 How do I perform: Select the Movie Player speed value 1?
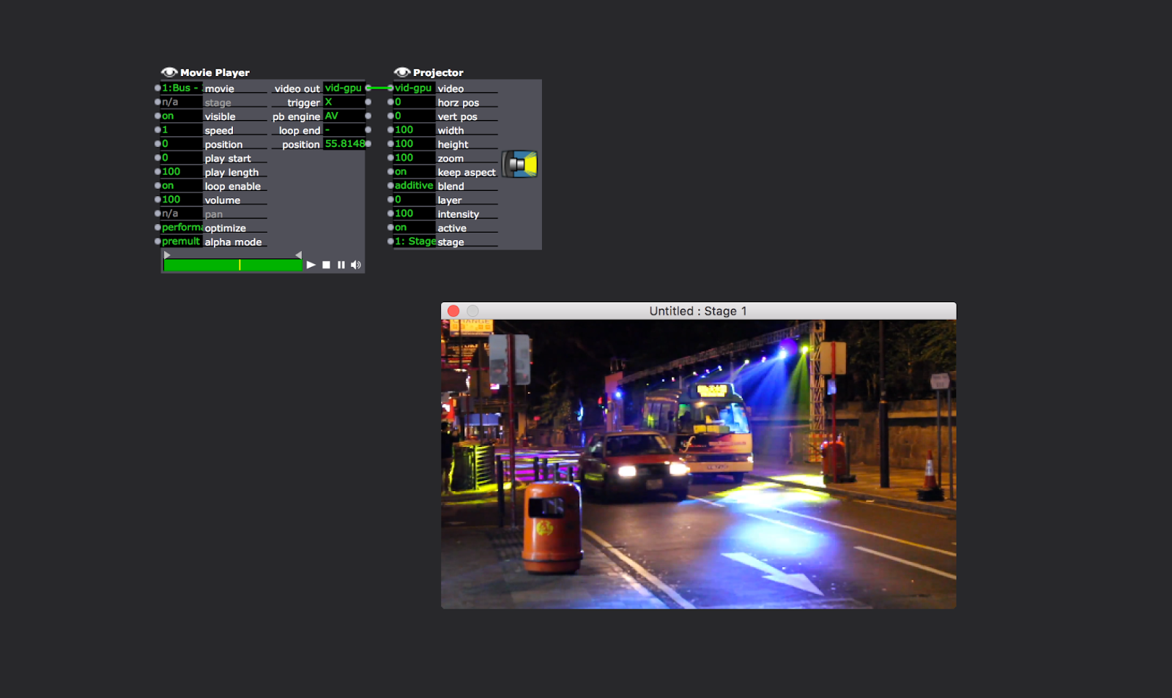point(182,130)
